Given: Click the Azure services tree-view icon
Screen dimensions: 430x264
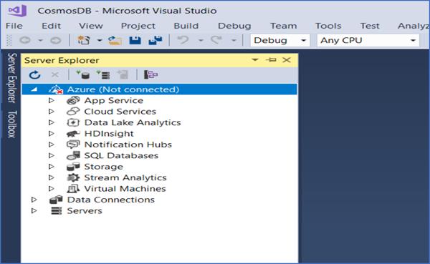Looking at the screenshot, I should 150,74.
